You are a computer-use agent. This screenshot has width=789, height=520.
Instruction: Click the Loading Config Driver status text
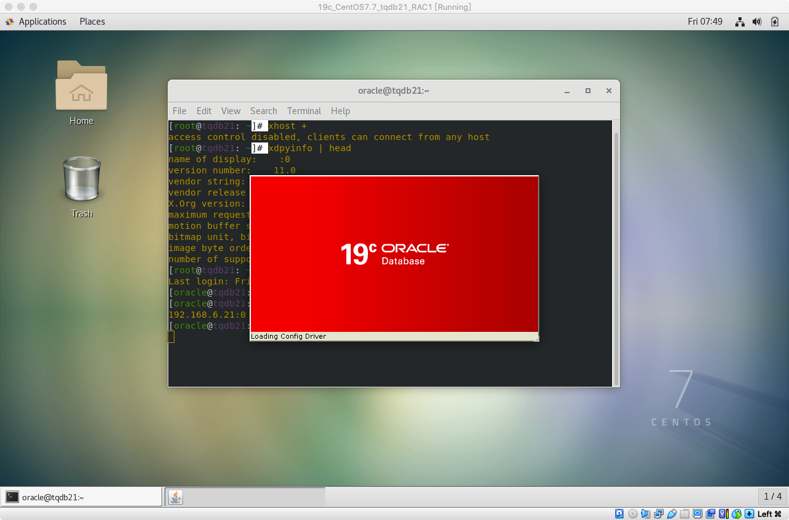point(288,336)
